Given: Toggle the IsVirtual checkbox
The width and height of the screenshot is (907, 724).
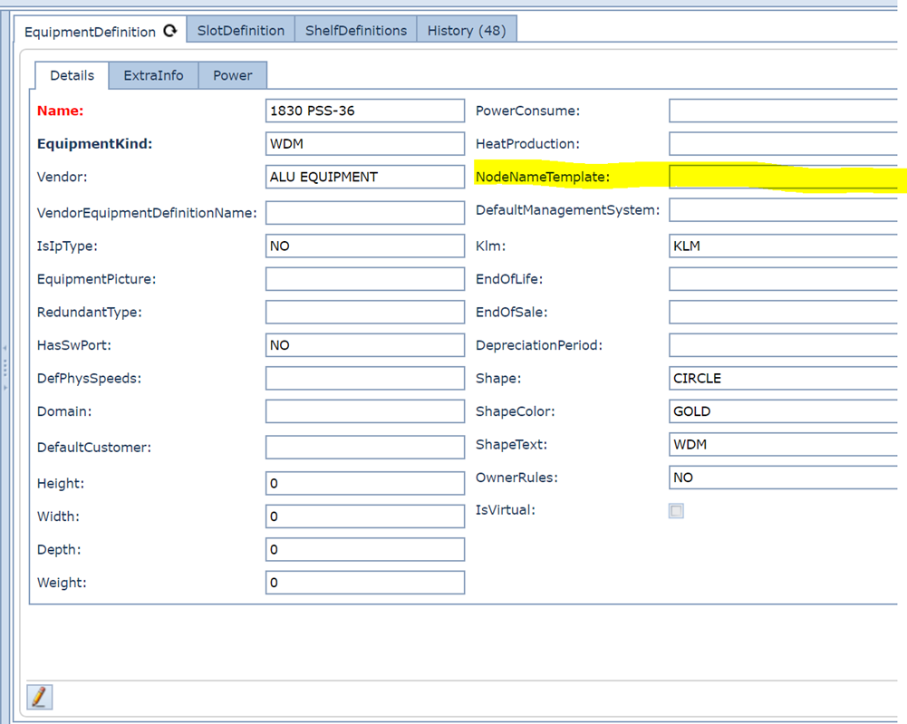Looking at the screenshot, I should click(x=676, y=511).
